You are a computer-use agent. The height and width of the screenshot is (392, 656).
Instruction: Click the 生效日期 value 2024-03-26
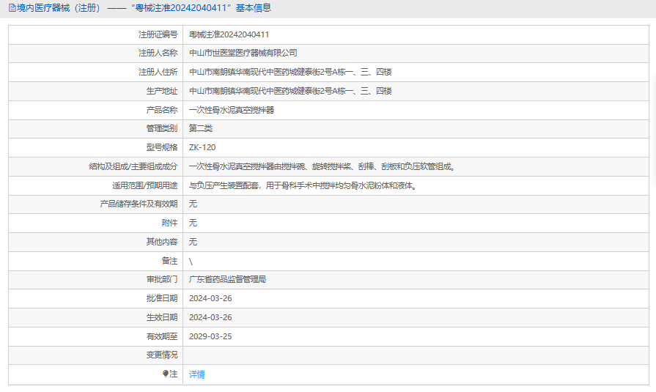tap(210, 317)
